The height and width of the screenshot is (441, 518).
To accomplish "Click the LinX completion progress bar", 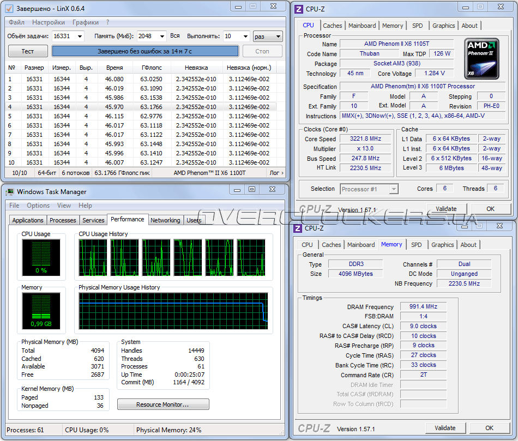I will [145, 51].
